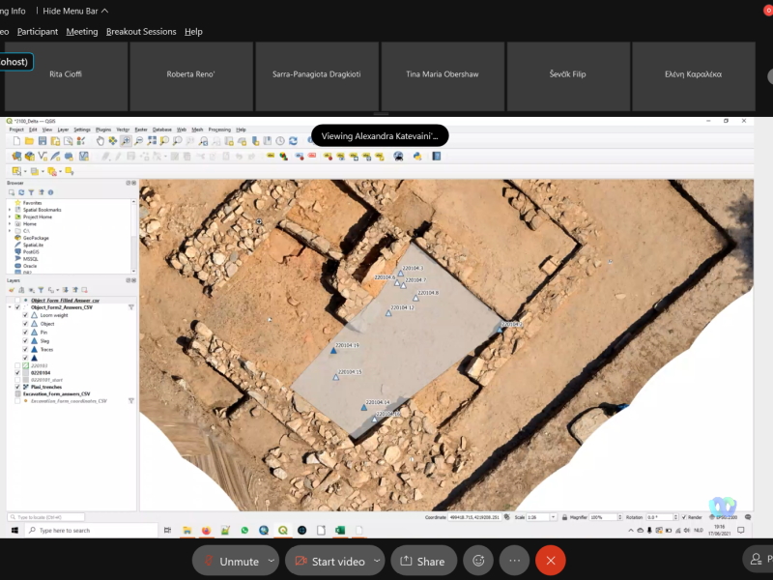
Task: Click the status bar messages icon
Action: point(748,517)
